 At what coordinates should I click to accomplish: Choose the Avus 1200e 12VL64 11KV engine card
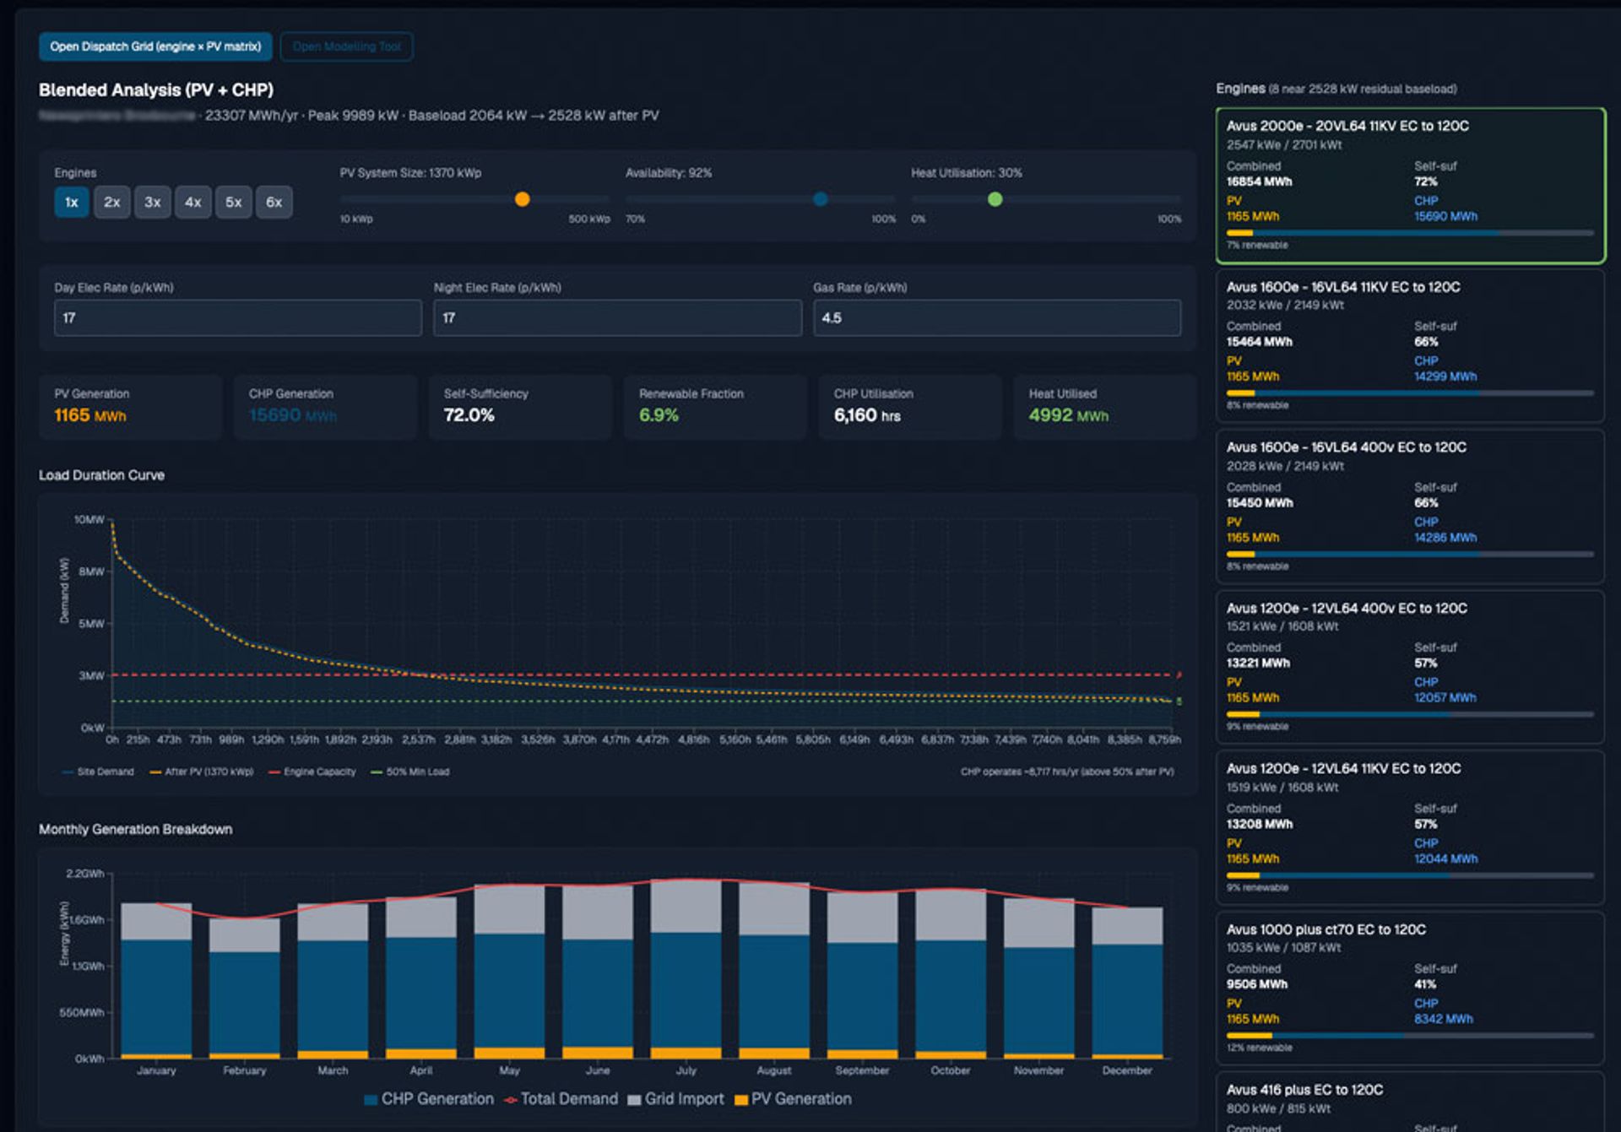(1410, 828)
